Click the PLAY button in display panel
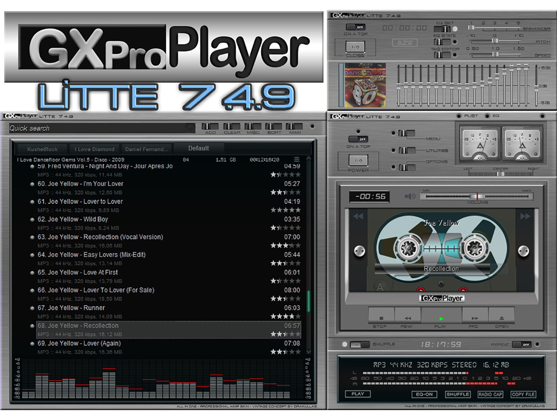This screenshot has height=418, width=557. pos(358,394)
